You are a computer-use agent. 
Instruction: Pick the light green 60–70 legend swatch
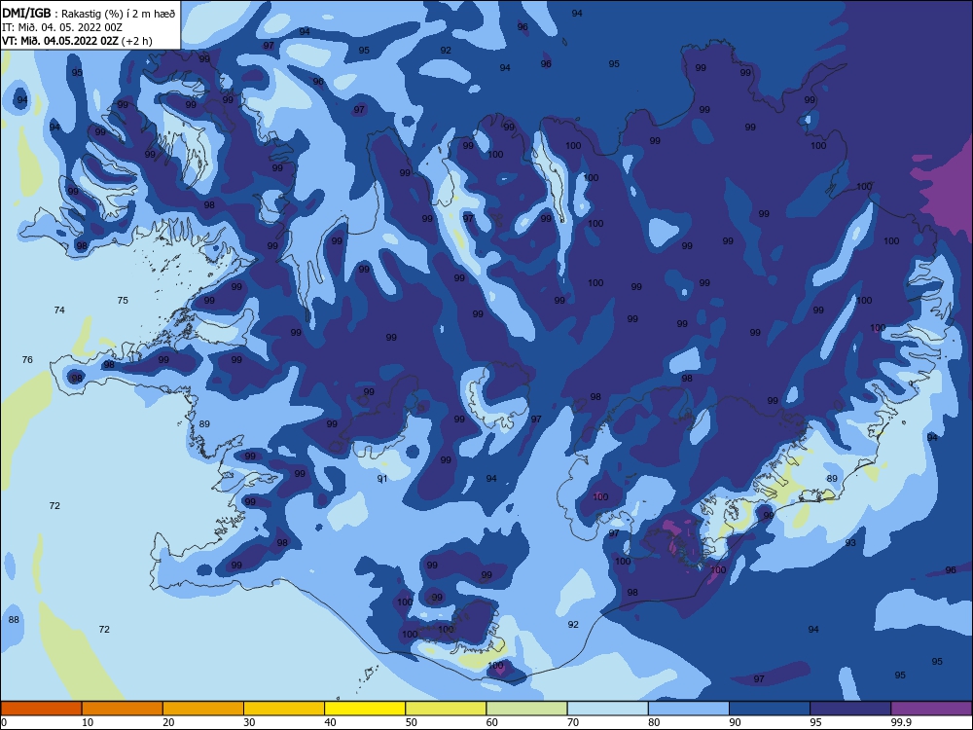pos(526,709)
